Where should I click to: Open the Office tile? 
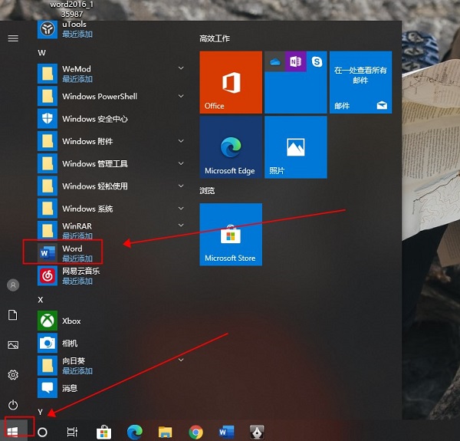231,82
